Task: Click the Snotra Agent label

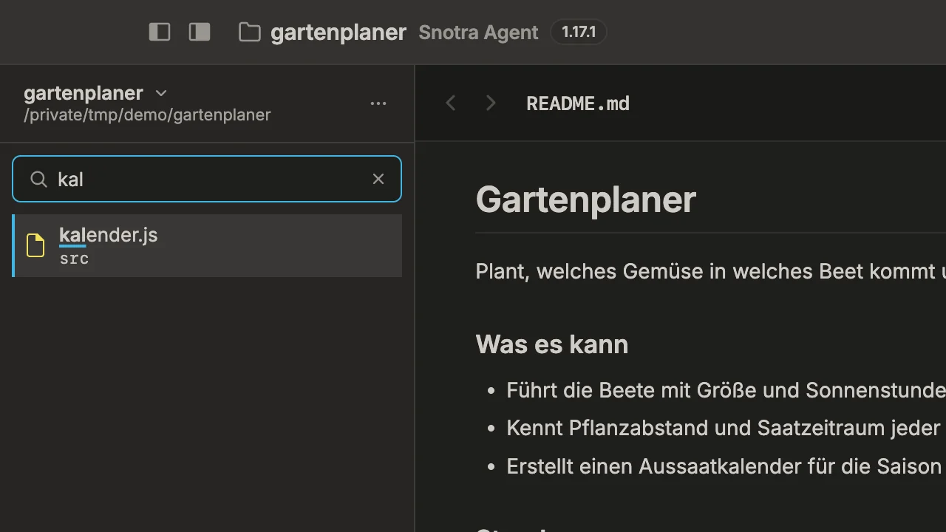Action: tap(478, 33)
